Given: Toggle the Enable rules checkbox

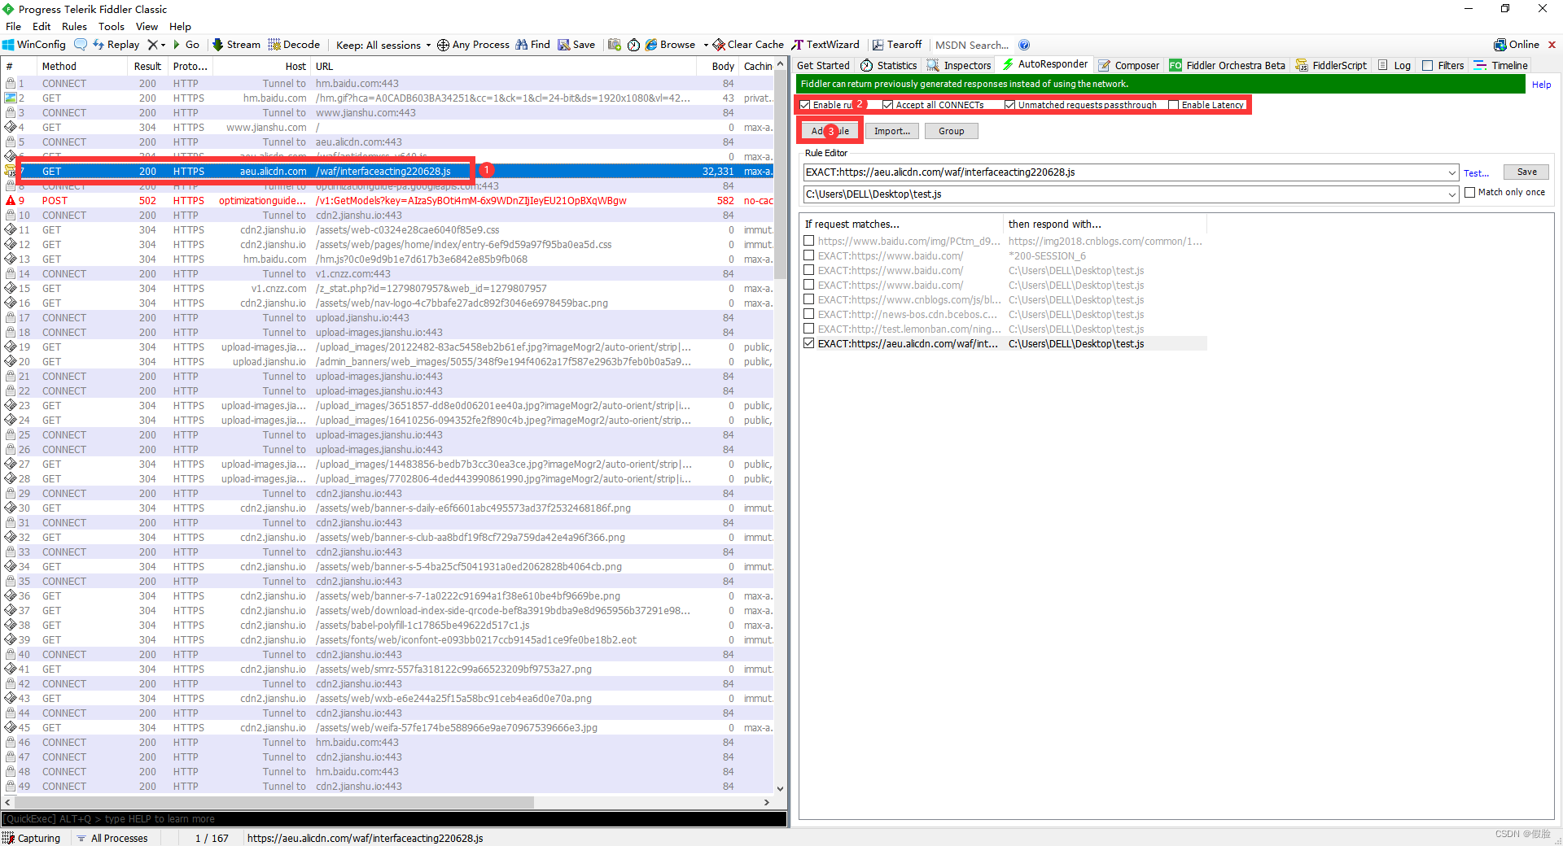Looking at the screenshot, I should click(806, 105).
